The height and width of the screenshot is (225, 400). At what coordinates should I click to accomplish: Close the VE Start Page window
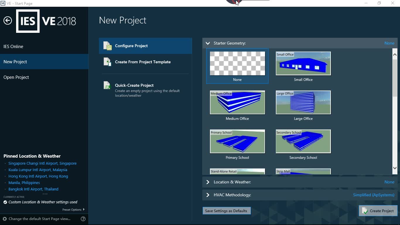[x=393, y=3]
